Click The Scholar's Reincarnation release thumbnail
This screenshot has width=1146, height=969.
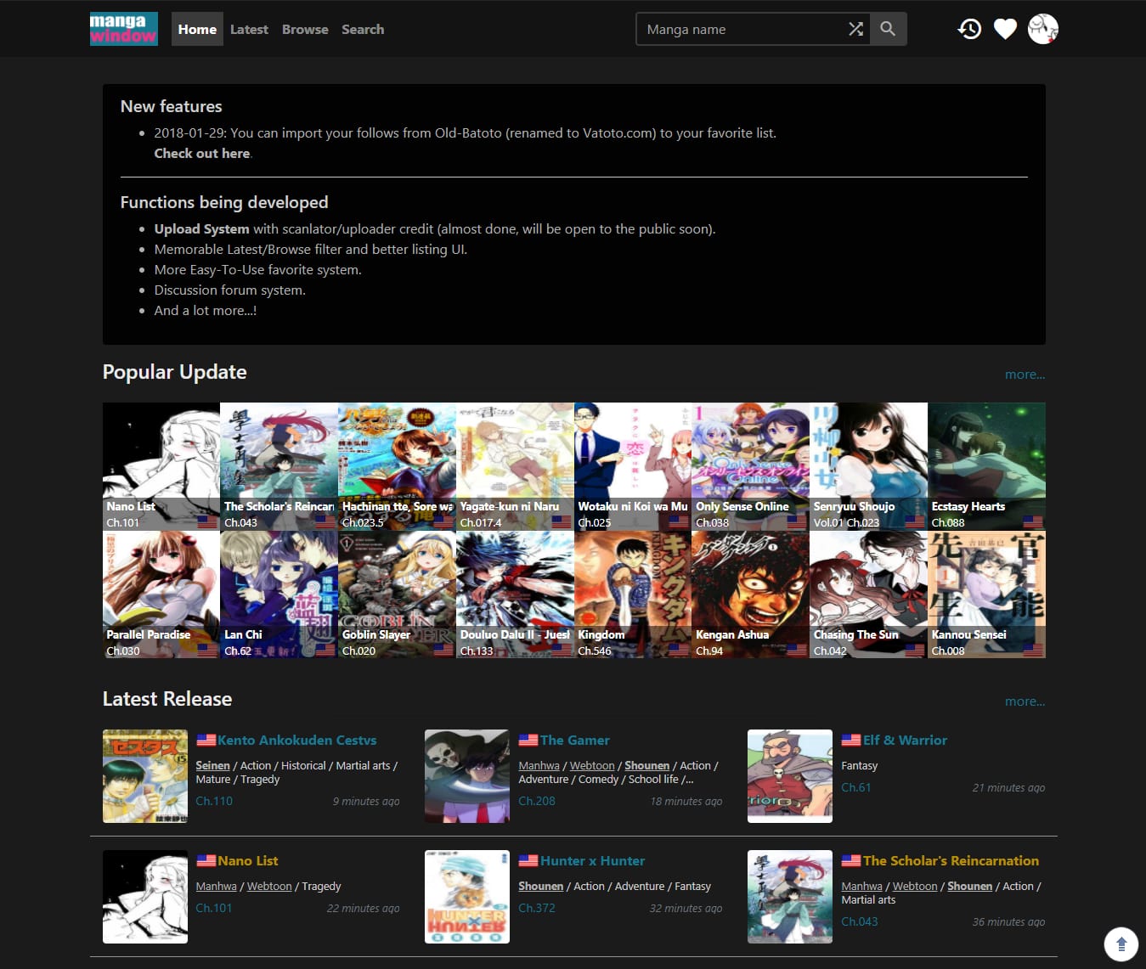point(790,897)
